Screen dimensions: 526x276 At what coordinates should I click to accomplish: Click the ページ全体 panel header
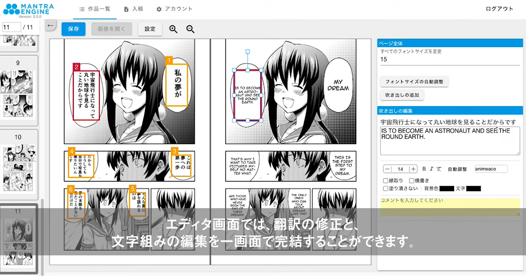(x=450, y=43)
